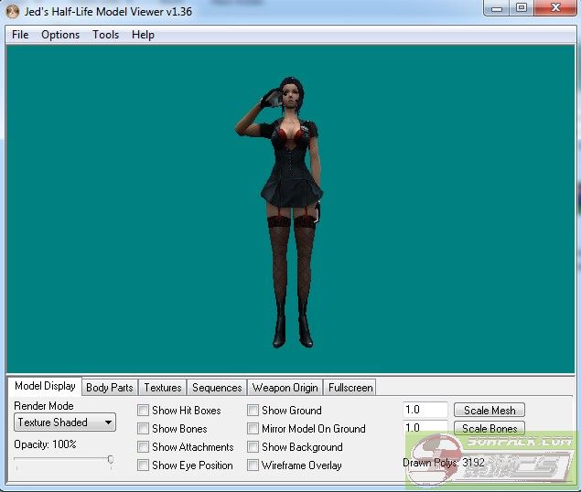Switch to the Model Display tab

[x=45, y=387]
